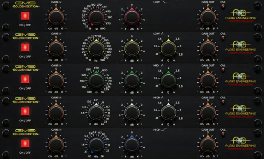Click the OVL indicator on the top band
The width and height of the screenshot is (264, 159).
(x=223, y=8)
